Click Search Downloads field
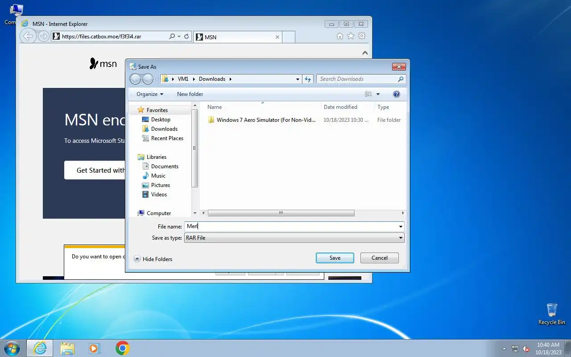Viewport: 571px width, 357px height. [357, 79]
